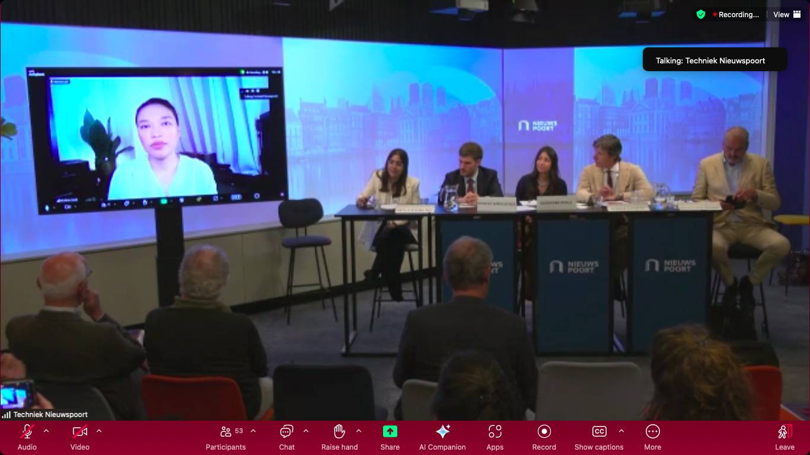Open the More menu
Screen dimensions: 810x455
pos(652,431)
